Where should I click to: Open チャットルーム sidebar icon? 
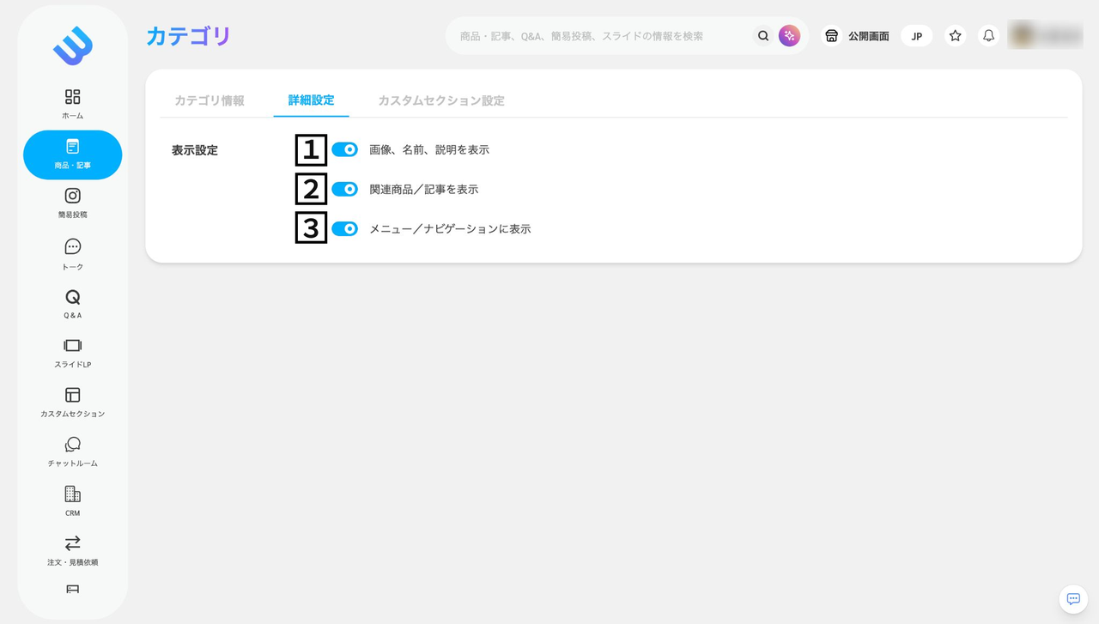[73, 445]
